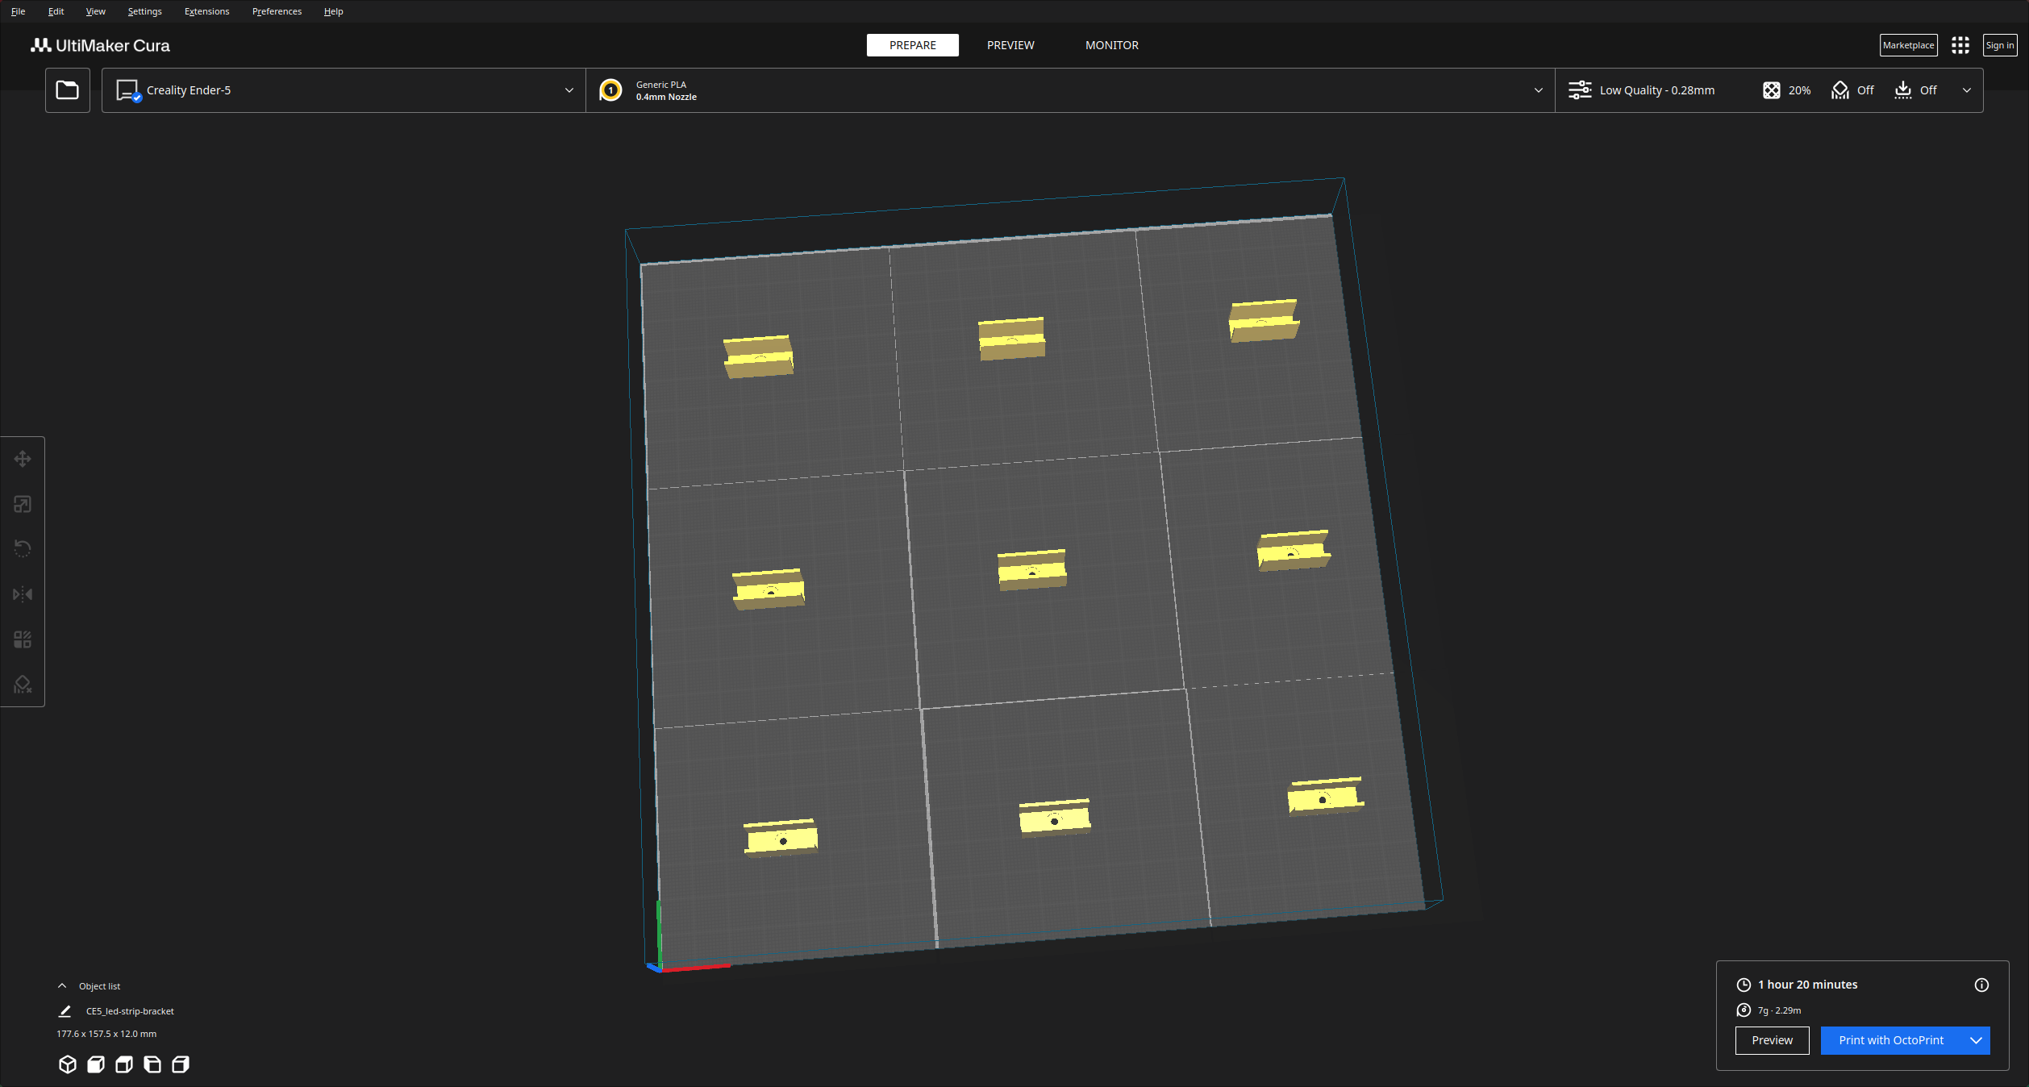Select the Scale tool in sidebar
This screenshot has width=2029, height=1087.
(x=23, y=503)
